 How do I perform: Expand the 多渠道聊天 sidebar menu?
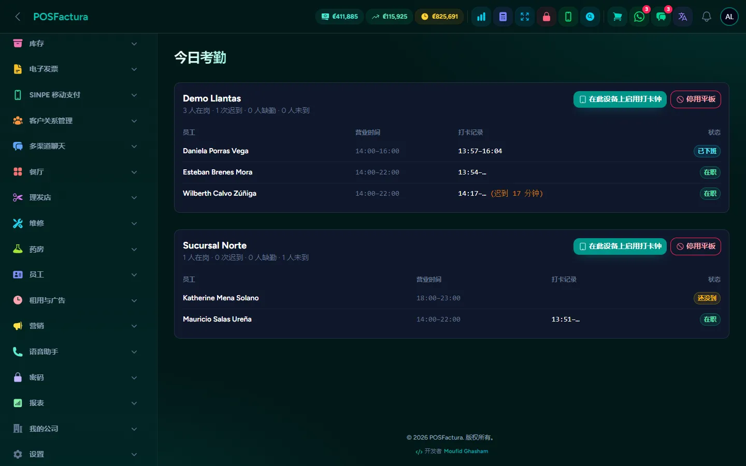point(76,146)
